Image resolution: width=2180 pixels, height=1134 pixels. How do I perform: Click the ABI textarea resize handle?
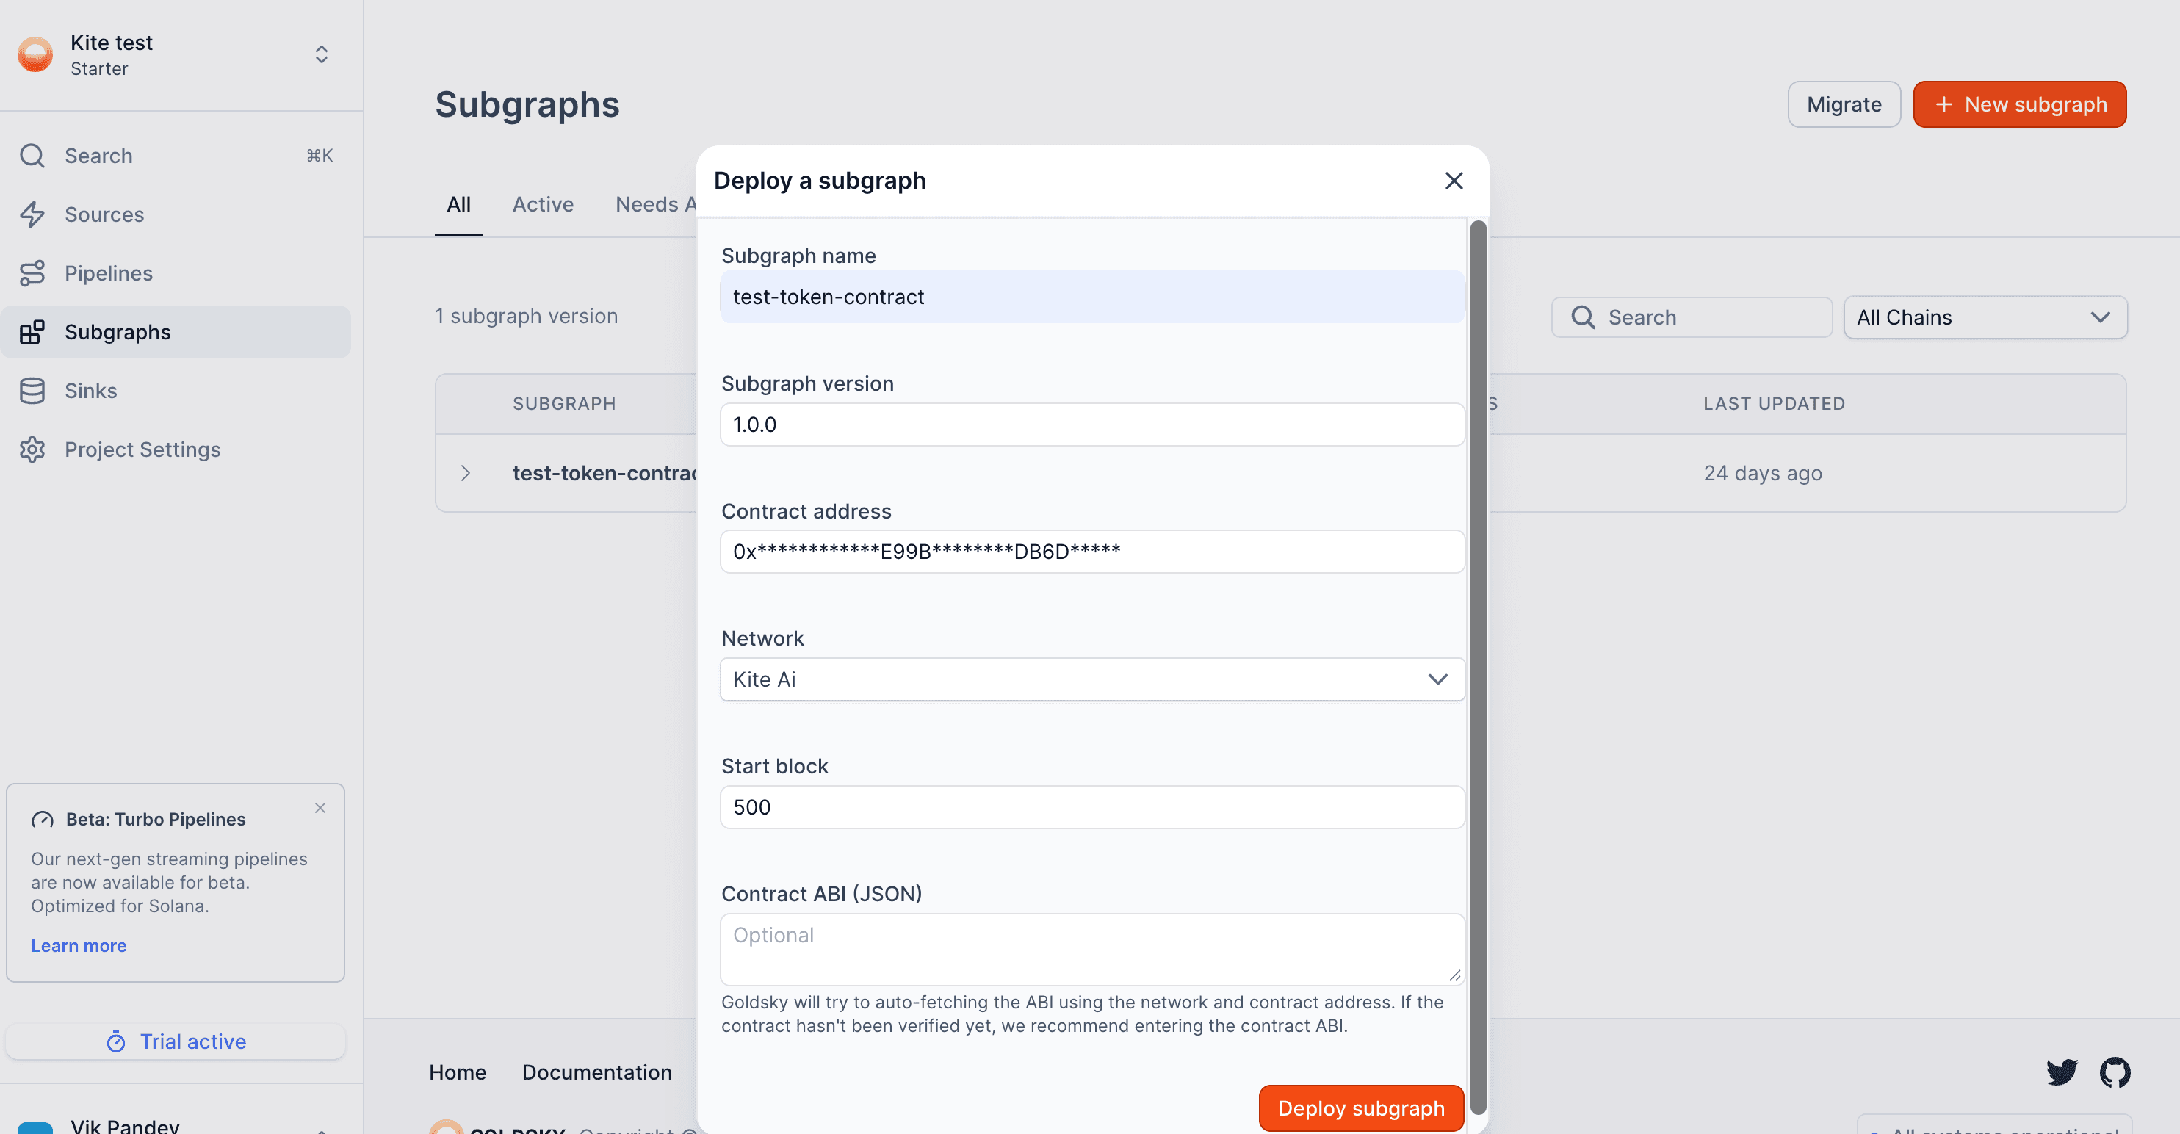coord(1454,975)
